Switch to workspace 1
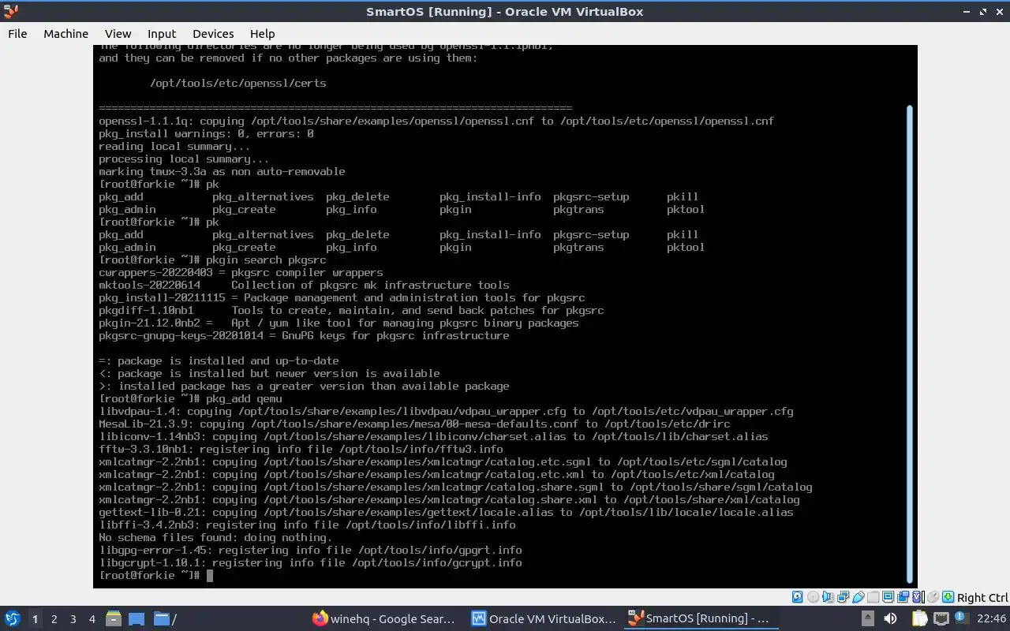The image size is (1010, 631). pos(35,618)
